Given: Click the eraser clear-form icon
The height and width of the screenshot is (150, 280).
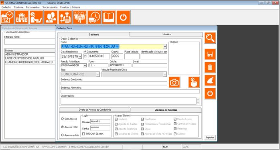Looking at the screenshot, I should tap(210, 80).
